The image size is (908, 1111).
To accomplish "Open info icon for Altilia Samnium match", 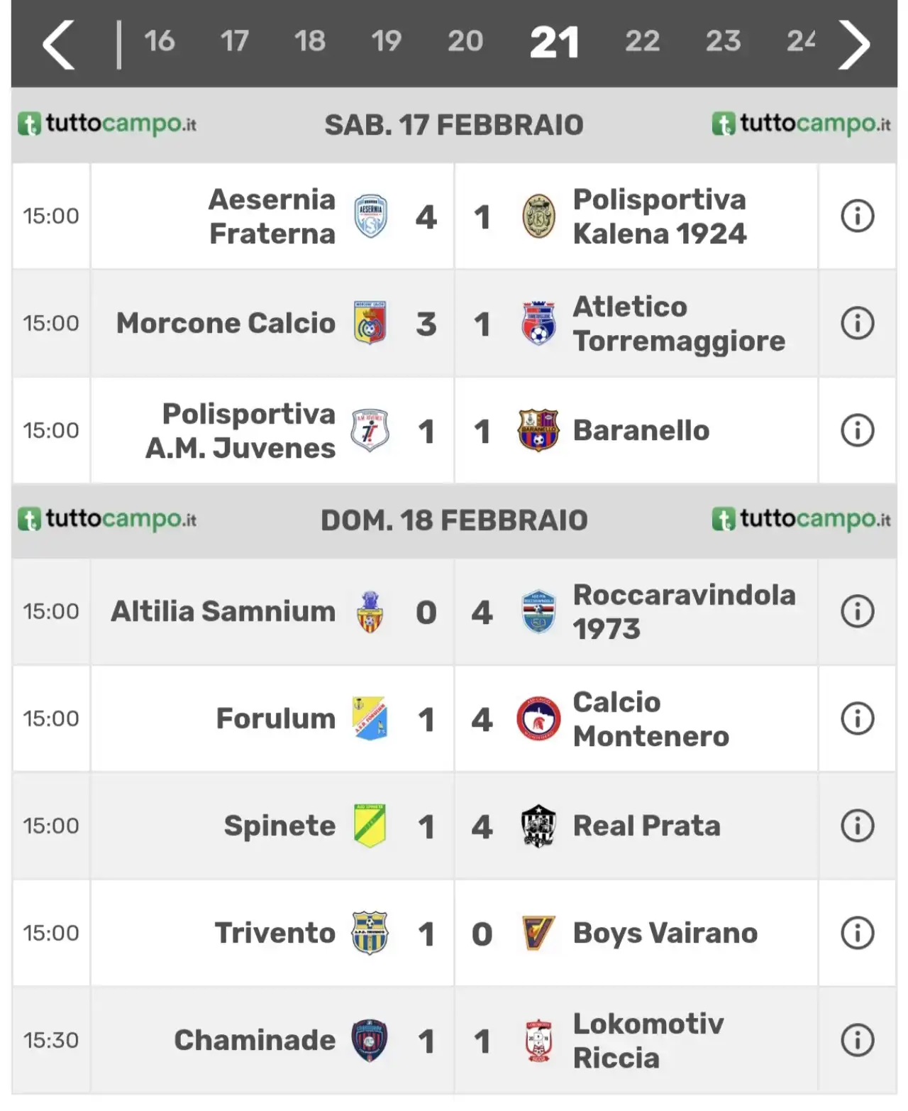I will pyautogui.click(x=857, y=611).
